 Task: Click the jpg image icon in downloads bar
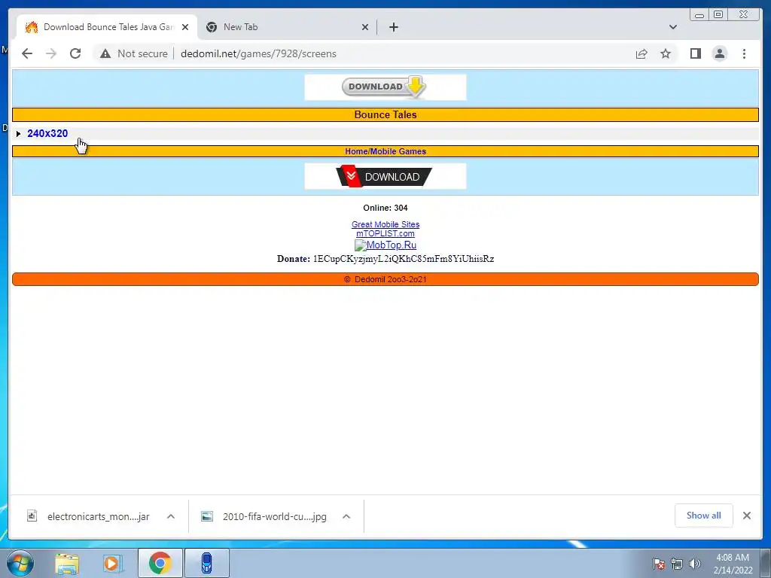(207, 516)
